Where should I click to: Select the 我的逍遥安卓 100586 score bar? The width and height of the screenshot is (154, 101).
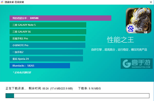(x=60, y=18)
